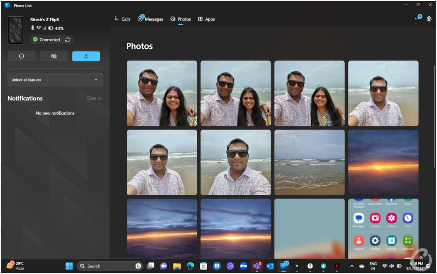Open the blurred teal photo thumbnail
Image resolution: width=437 pixels, height=274 pixels.
click(310, 229)
